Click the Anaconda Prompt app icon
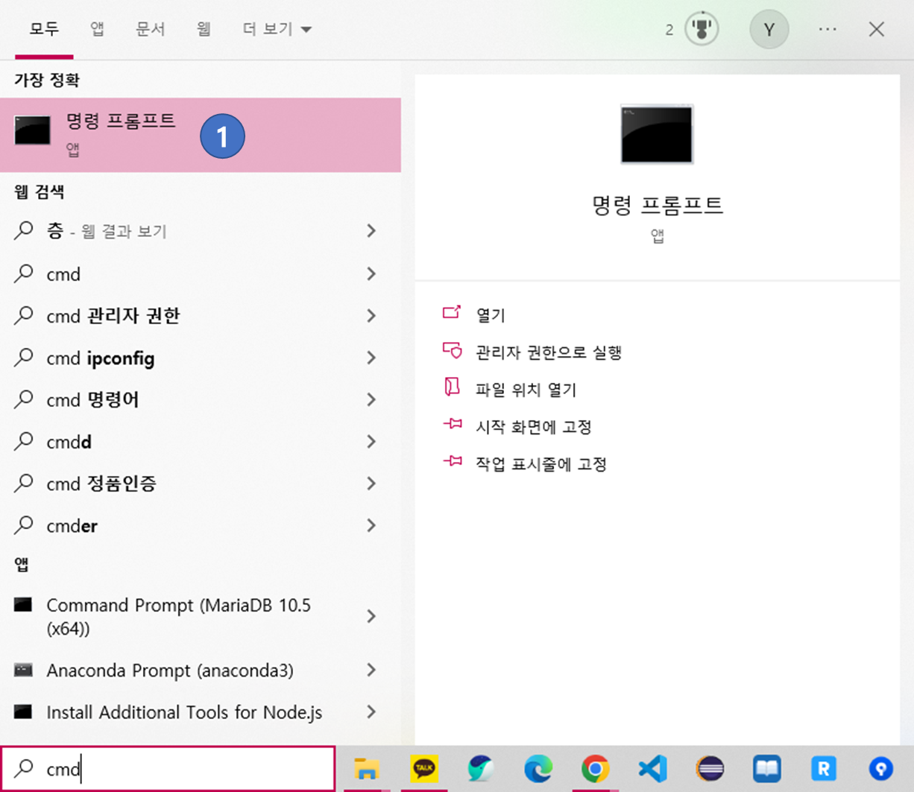 tap(23, 670)
